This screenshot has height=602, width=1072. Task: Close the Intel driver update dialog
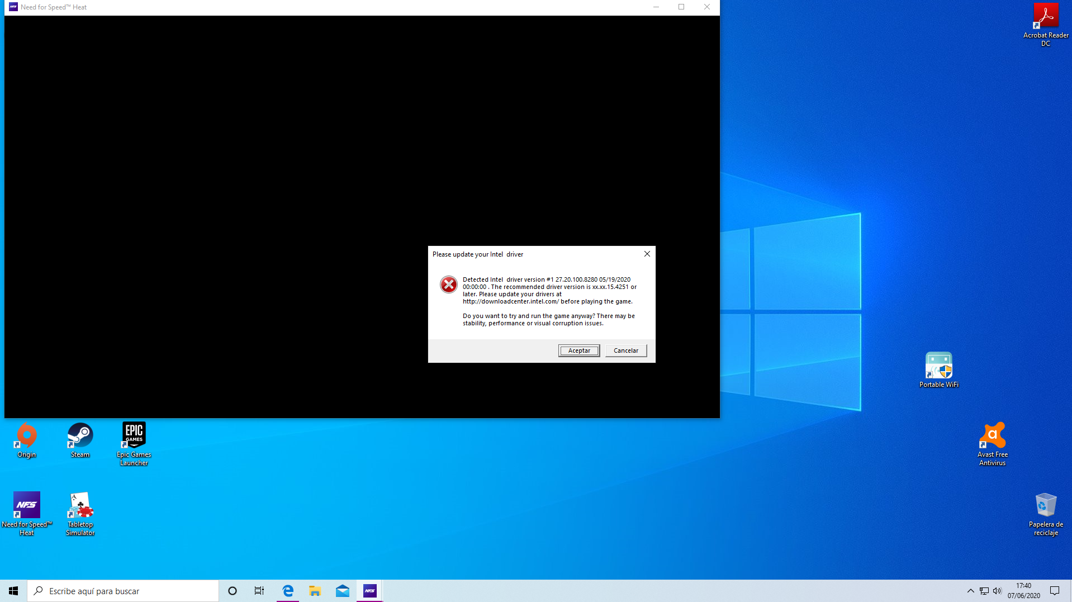coord(647,254)
